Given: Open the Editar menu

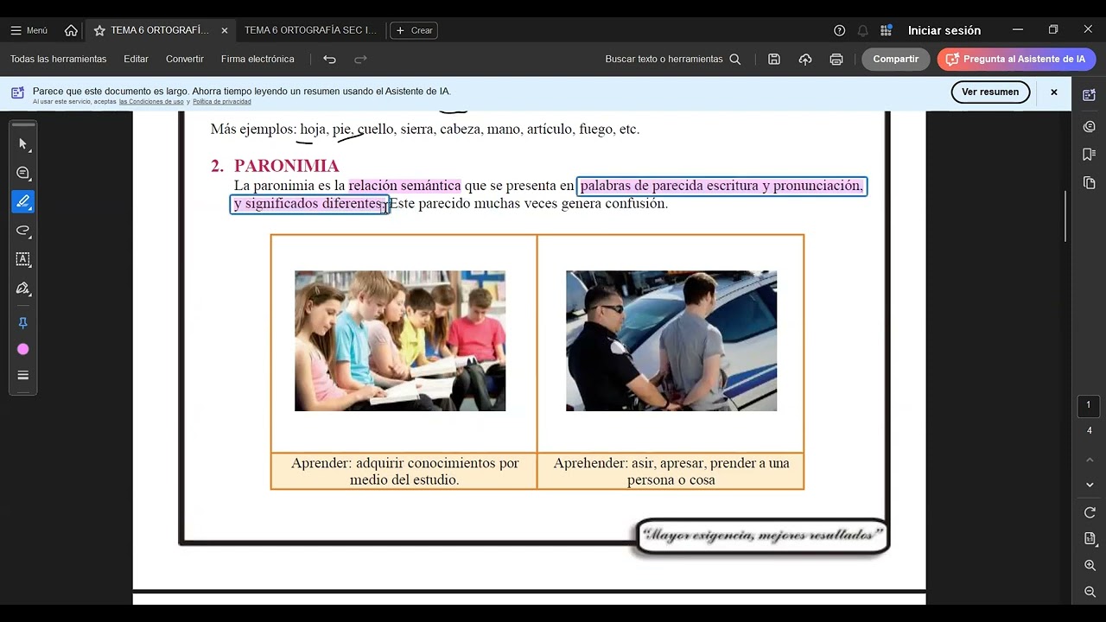Looking at the screenshot, I should [x=136, y=59].
